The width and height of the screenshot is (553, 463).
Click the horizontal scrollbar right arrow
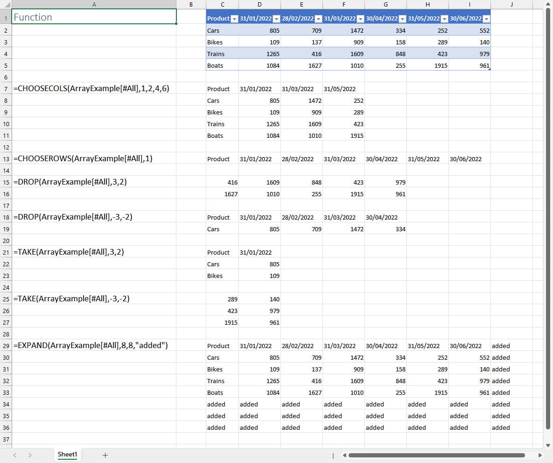tap(540, 455)
